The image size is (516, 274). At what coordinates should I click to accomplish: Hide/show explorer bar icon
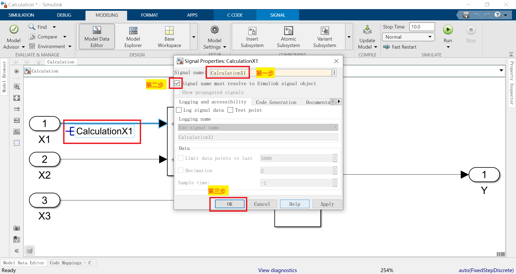pos(17,71)
